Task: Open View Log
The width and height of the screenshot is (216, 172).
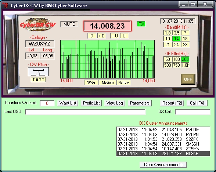Action: [x=115, y=103]
